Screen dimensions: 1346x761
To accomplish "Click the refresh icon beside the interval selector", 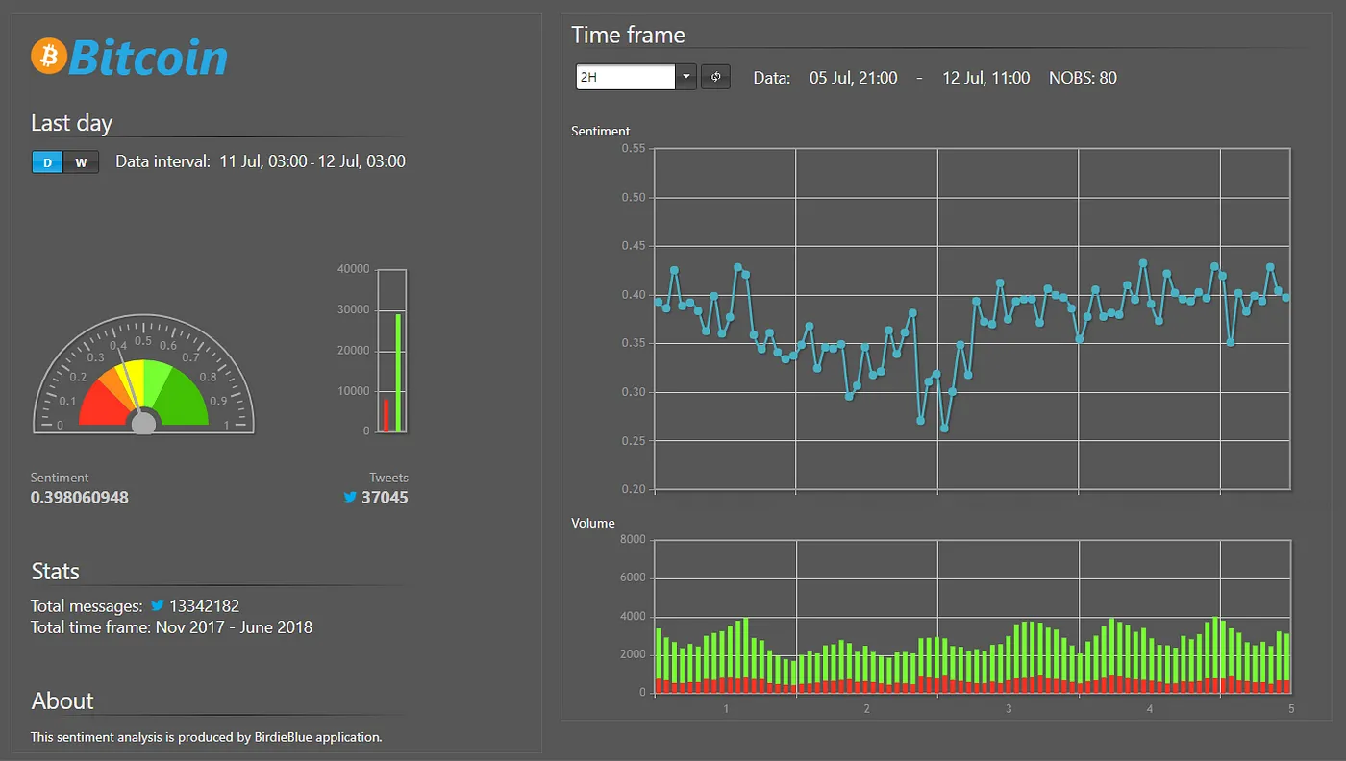I will coord(715,77).
